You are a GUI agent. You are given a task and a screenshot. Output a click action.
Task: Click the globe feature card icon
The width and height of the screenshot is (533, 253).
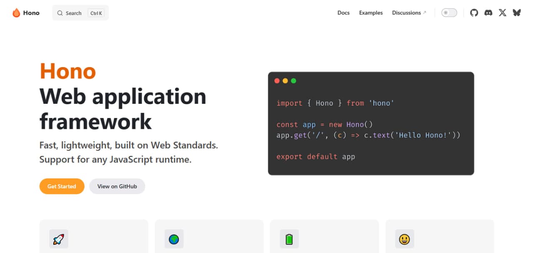(x=174, y=239)
